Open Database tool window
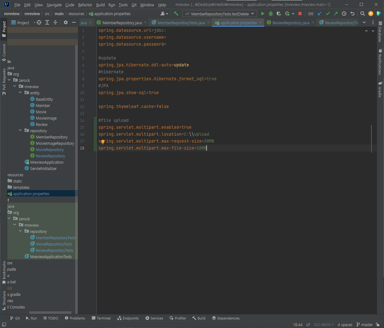The width and height of the screenshot is (384, 328). (380, 32)
